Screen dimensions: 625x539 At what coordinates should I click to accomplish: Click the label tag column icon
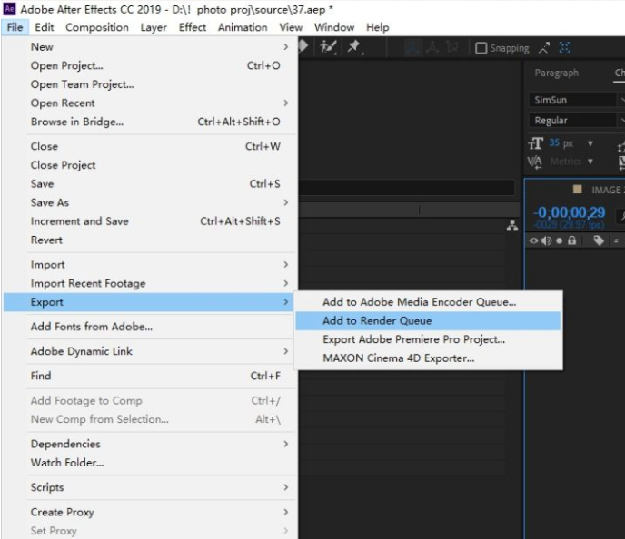tap(599, 240)
